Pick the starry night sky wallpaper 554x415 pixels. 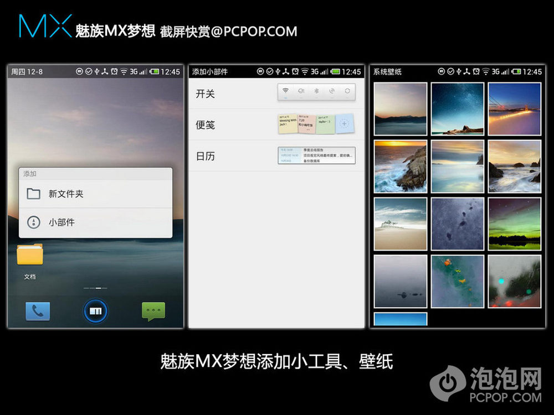(458, 108)
